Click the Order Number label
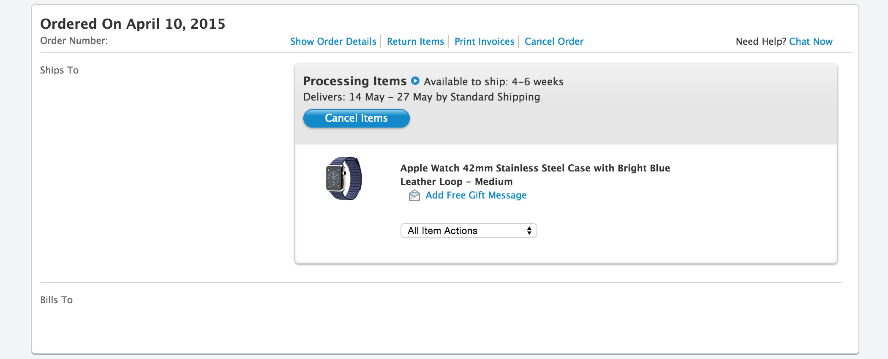Screen dimensions: 888x359 pos(74,41)
